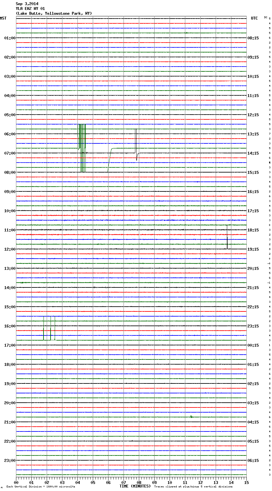Select the 19:00 MST row label

tap(10, 384)
